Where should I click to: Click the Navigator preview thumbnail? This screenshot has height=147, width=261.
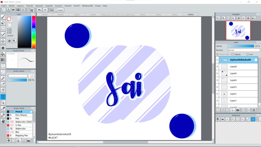click(x=238, y=31)
